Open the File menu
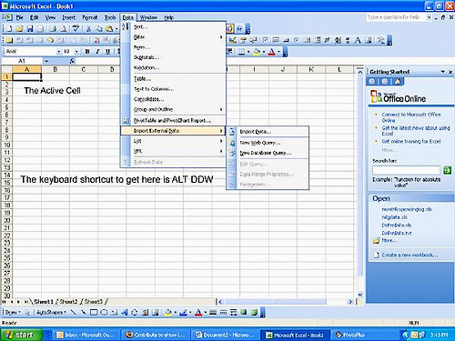The width and height of the screenshot is (455, 341). [x=19, y=17]
